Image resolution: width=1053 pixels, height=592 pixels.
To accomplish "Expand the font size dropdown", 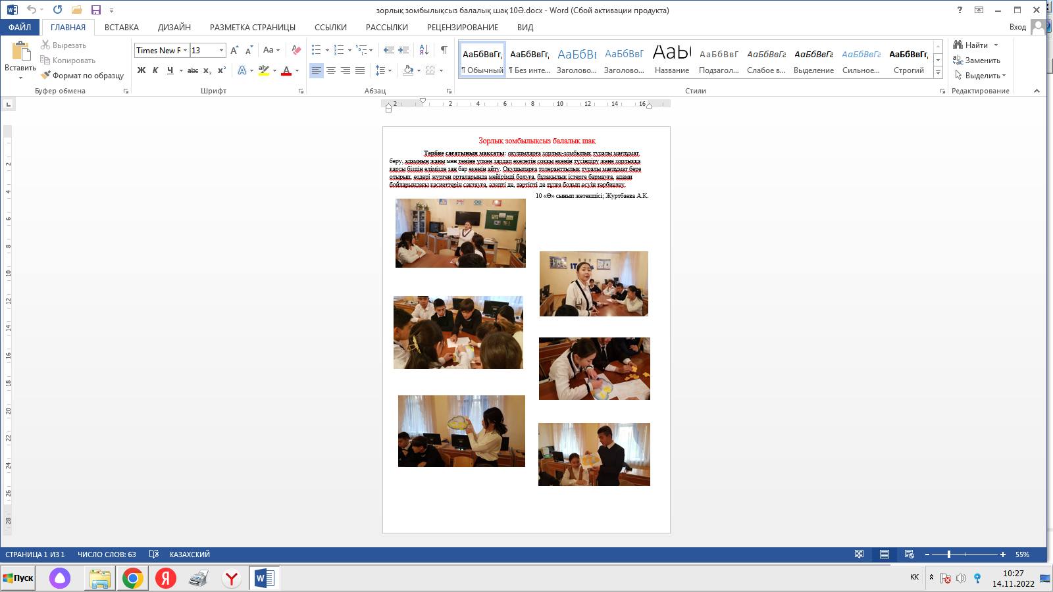I will click(x=221, y=51).
